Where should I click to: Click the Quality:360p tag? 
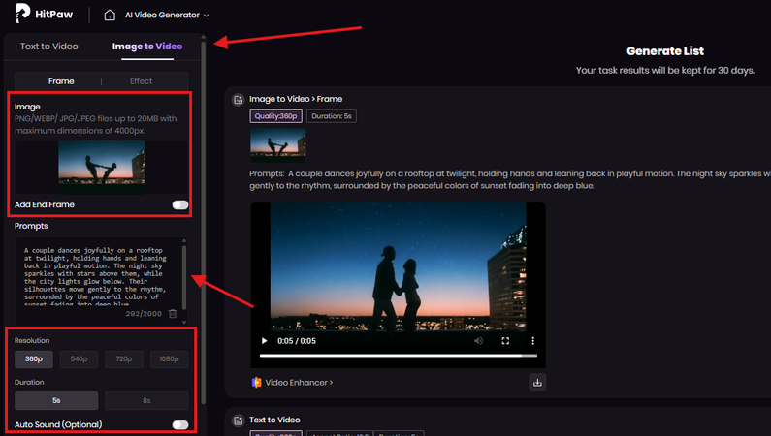275,116
